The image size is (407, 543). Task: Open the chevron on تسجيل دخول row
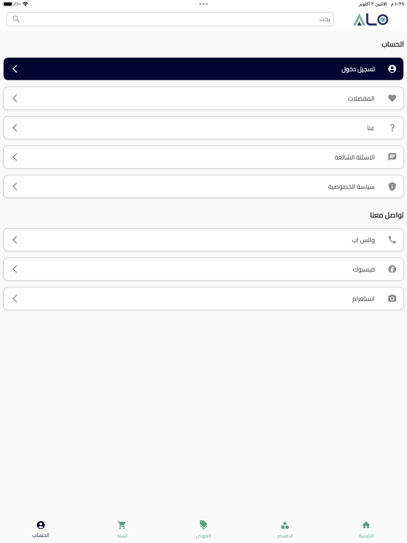(15, 69)
